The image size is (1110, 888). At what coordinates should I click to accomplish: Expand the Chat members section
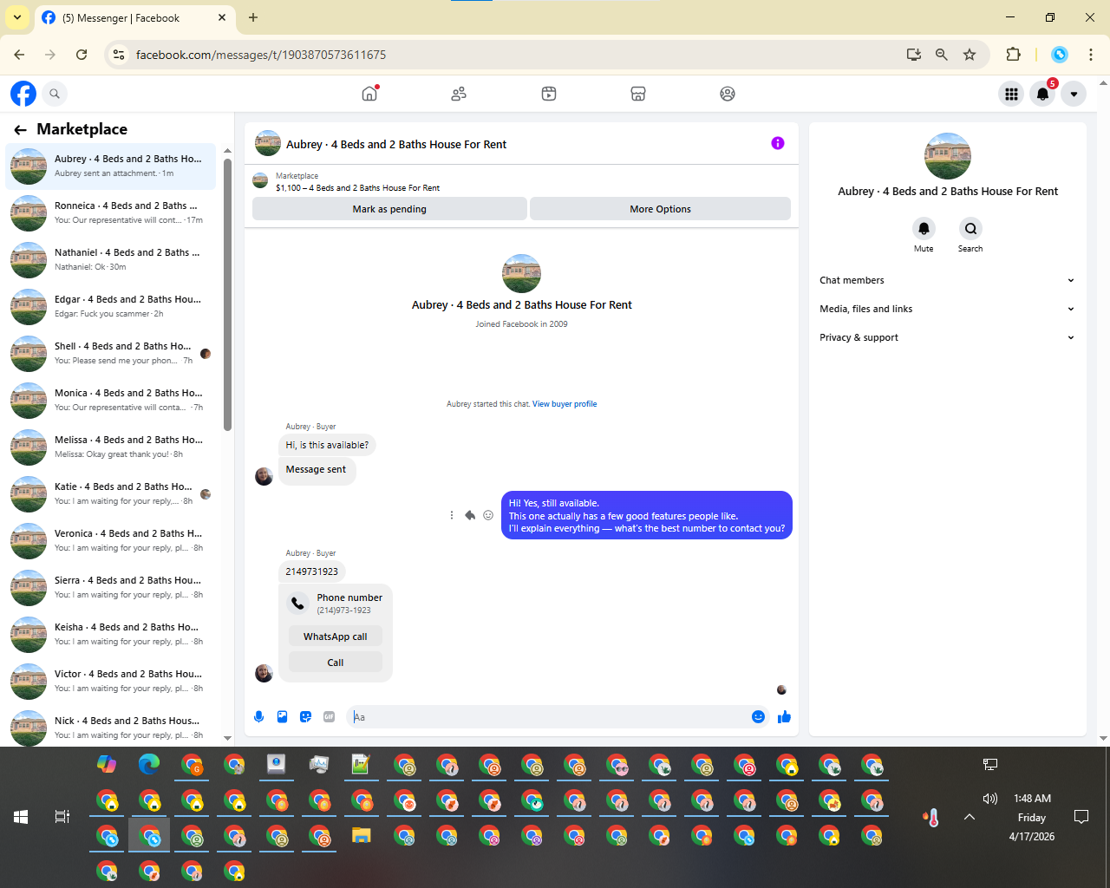(947, 280)
